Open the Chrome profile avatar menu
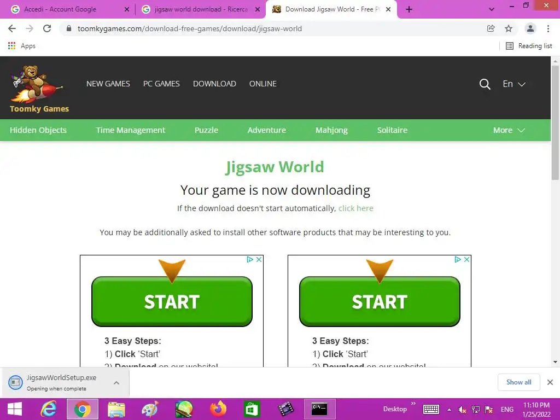Screen dimensions: 560x420 coord(530,28)
